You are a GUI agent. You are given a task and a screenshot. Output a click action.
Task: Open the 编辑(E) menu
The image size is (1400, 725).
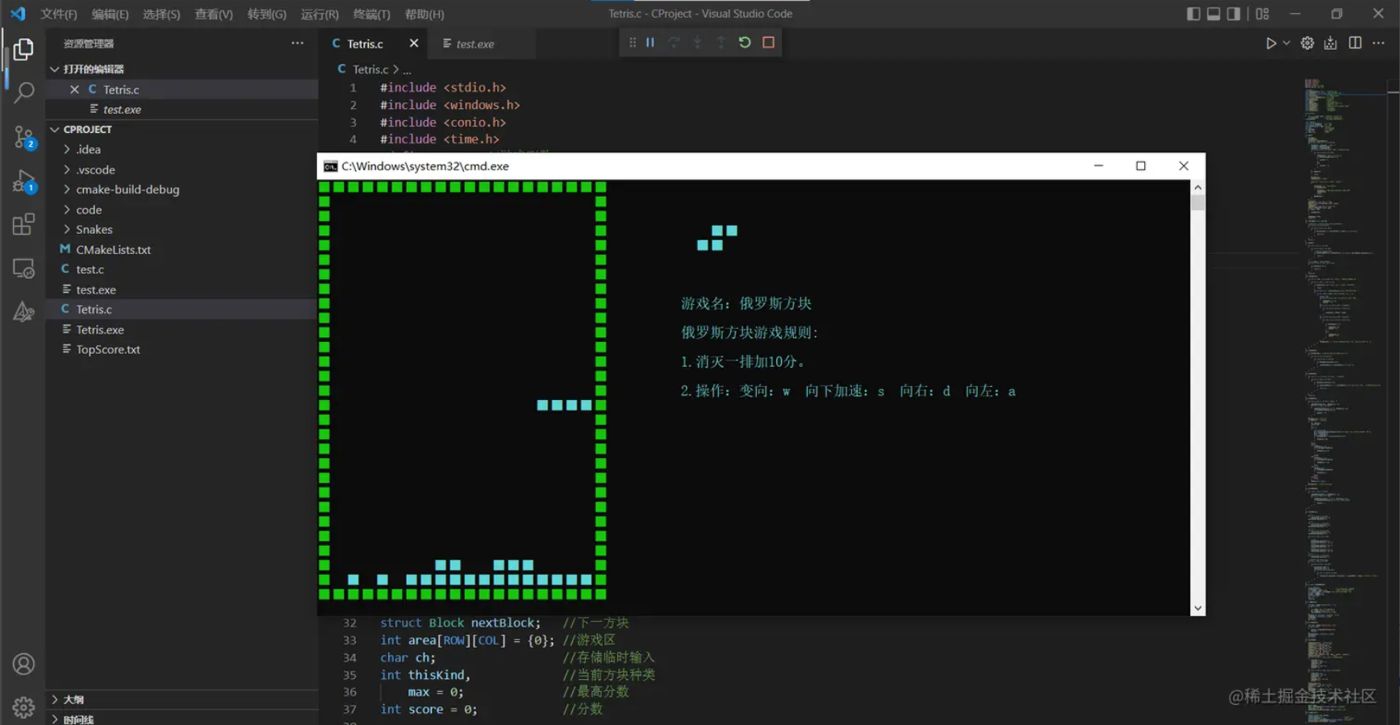point(111,15)
